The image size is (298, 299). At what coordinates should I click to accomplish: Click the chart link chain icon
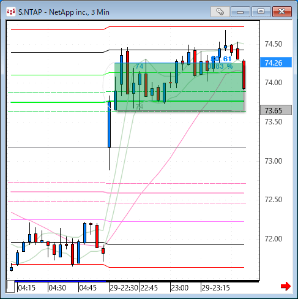point(220,12)
